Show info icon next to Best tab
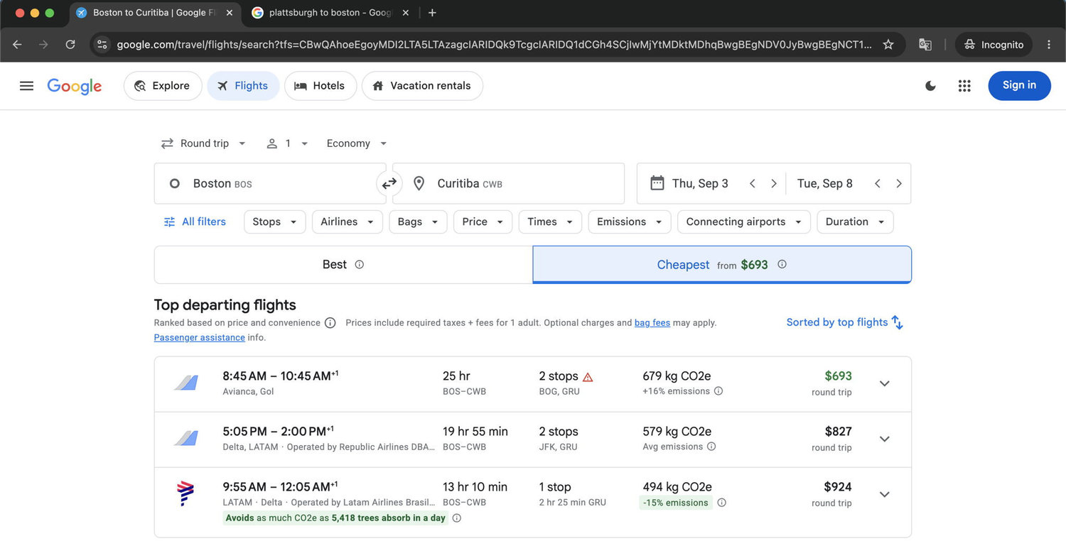1066x541 pixels. [360, 265]
